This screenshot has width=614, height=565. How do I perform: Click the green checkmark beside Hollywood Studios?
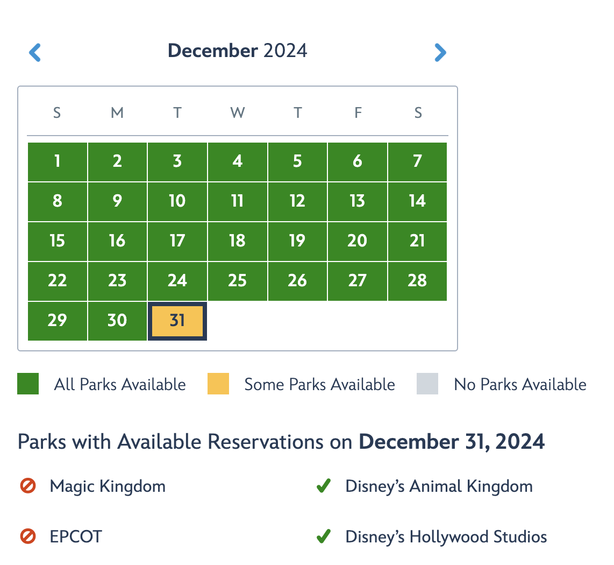point(323,536)
